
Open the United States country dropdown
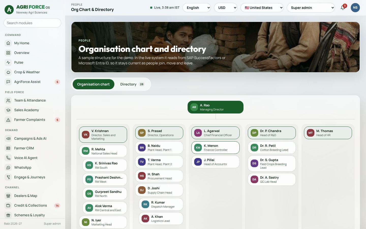tap(262, 8)
